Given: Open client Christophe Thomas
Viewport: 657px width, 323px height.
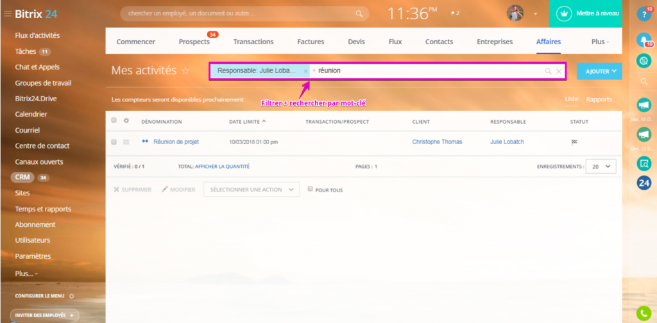Looking at the screenshot, I should (x=437, y=142).
